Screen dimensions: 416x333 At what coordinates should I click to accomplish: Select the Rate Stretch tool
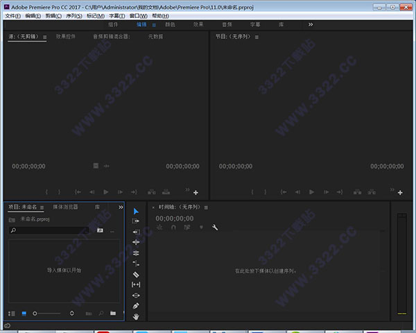click(136, 264)
